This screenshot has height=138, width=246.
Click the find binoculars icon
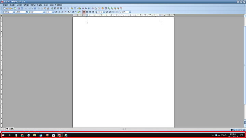35,9
